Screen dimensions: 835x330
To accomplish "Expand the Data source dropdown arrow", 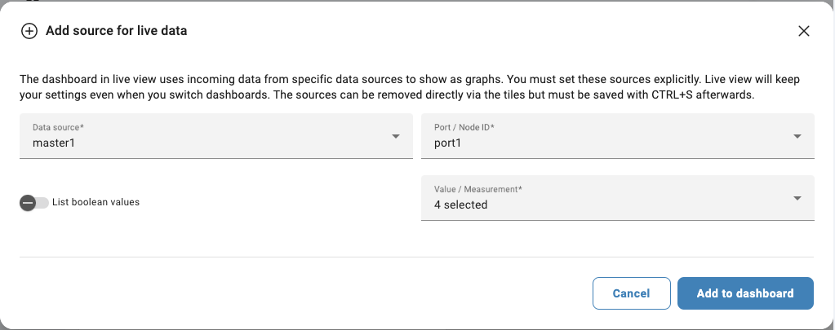I will (x=396, y=136).
